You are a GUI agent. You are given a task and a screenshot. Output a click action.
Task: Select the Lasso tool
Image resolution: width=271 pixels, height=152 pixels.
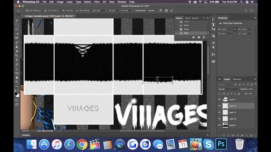17,29
